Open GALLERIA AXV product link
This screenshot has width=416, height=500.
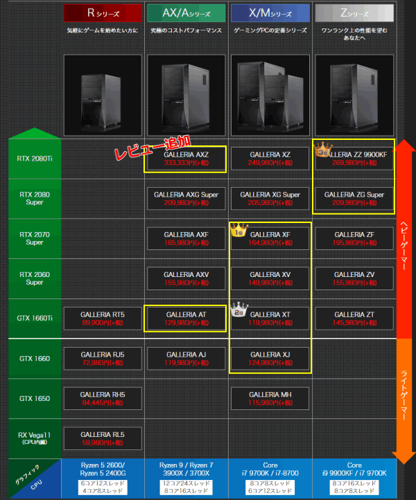coord(186,278)
